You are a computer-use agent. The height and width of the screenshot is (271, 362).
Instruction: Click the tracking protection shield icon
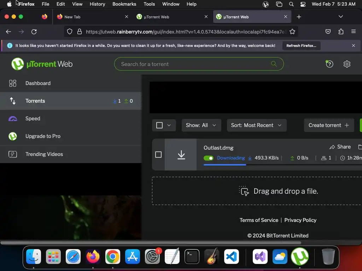point(70,31)
